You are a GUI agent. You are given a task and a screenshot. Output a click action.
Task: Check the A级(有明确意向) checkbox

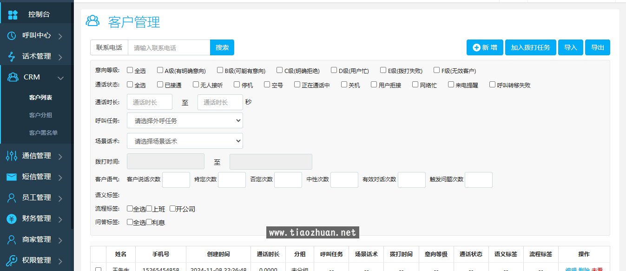pos(160,70)
